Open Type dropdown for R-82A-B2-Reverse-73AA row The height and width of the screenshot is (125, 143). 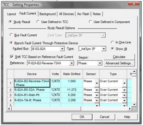pyautogui.click(x=124, y=83)
